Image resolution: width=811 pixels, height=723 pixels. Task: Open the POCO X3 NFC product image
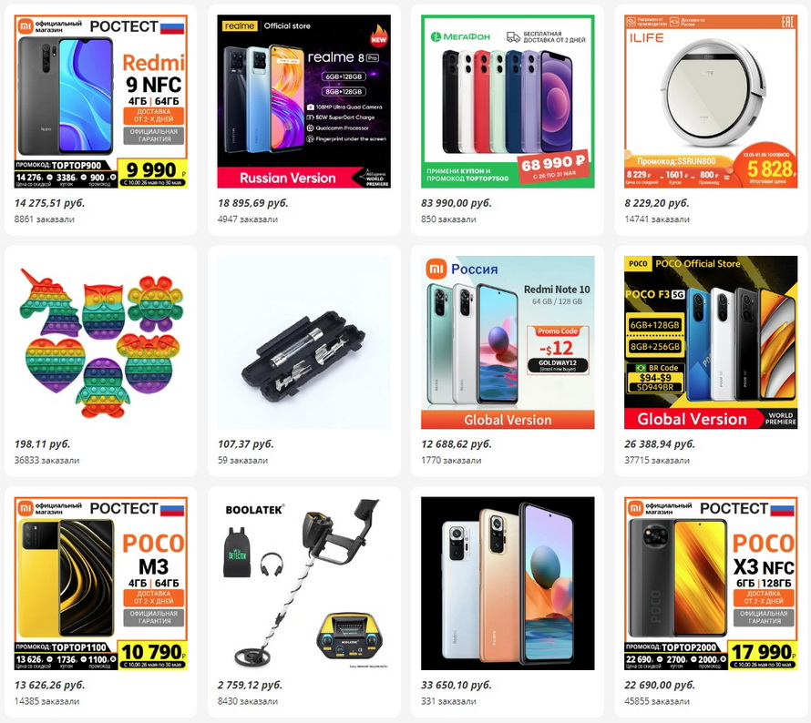[x=711, y=584]
